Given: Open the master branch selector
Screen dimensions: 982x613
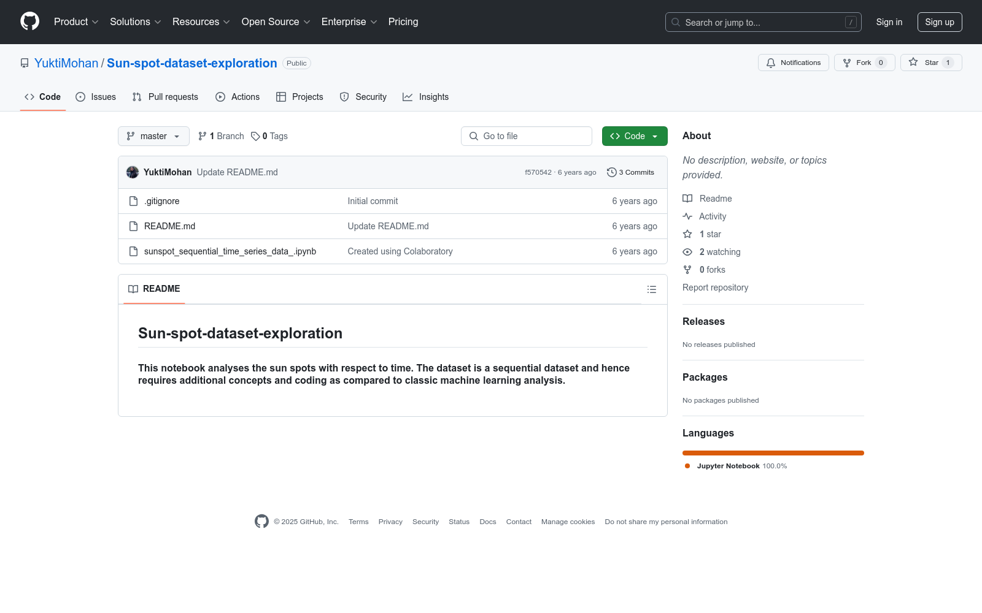Looking at the screenshot, I should click(153, 136).
